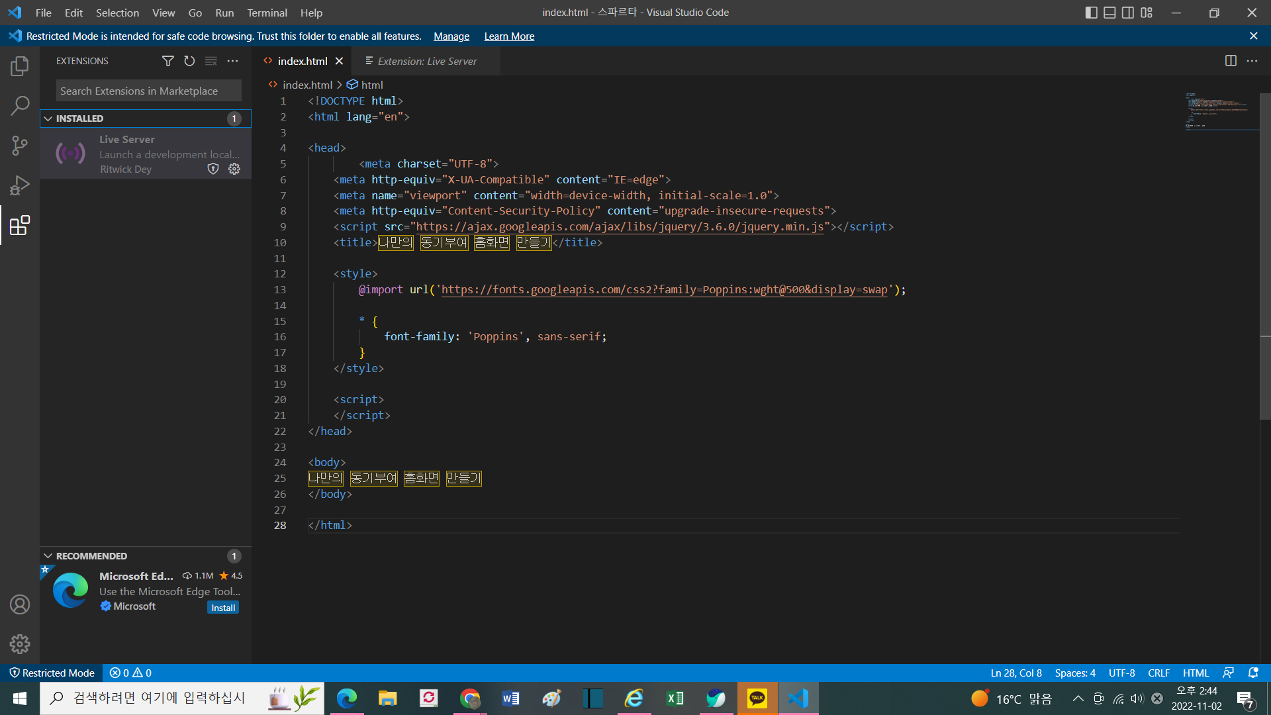The image size is (1271, 715).
Task: Open Windows Start menu
Action: pyautogui.click(x=20, y=698)
